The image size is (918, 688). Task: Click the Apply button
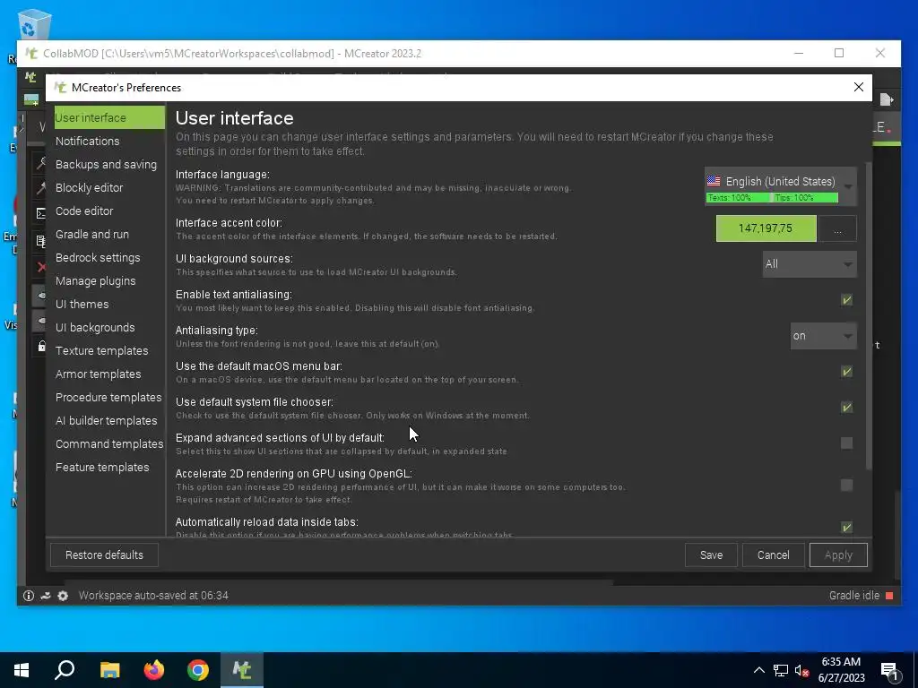tap(838, 555)
